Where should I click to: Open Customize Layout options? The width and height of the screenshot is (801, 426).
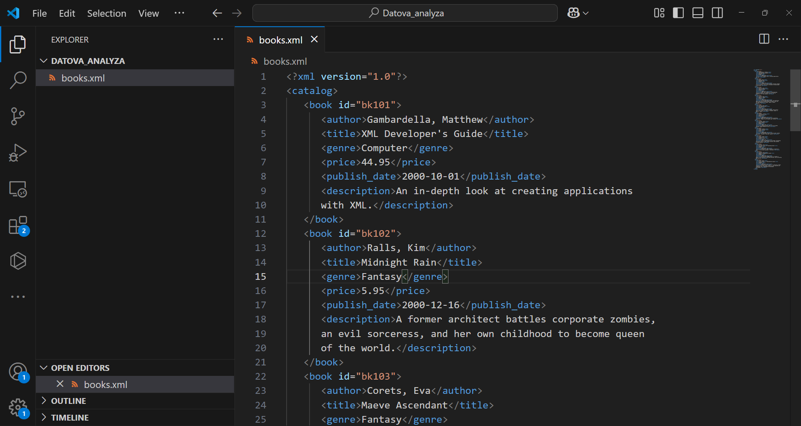[x=659, y=13]
